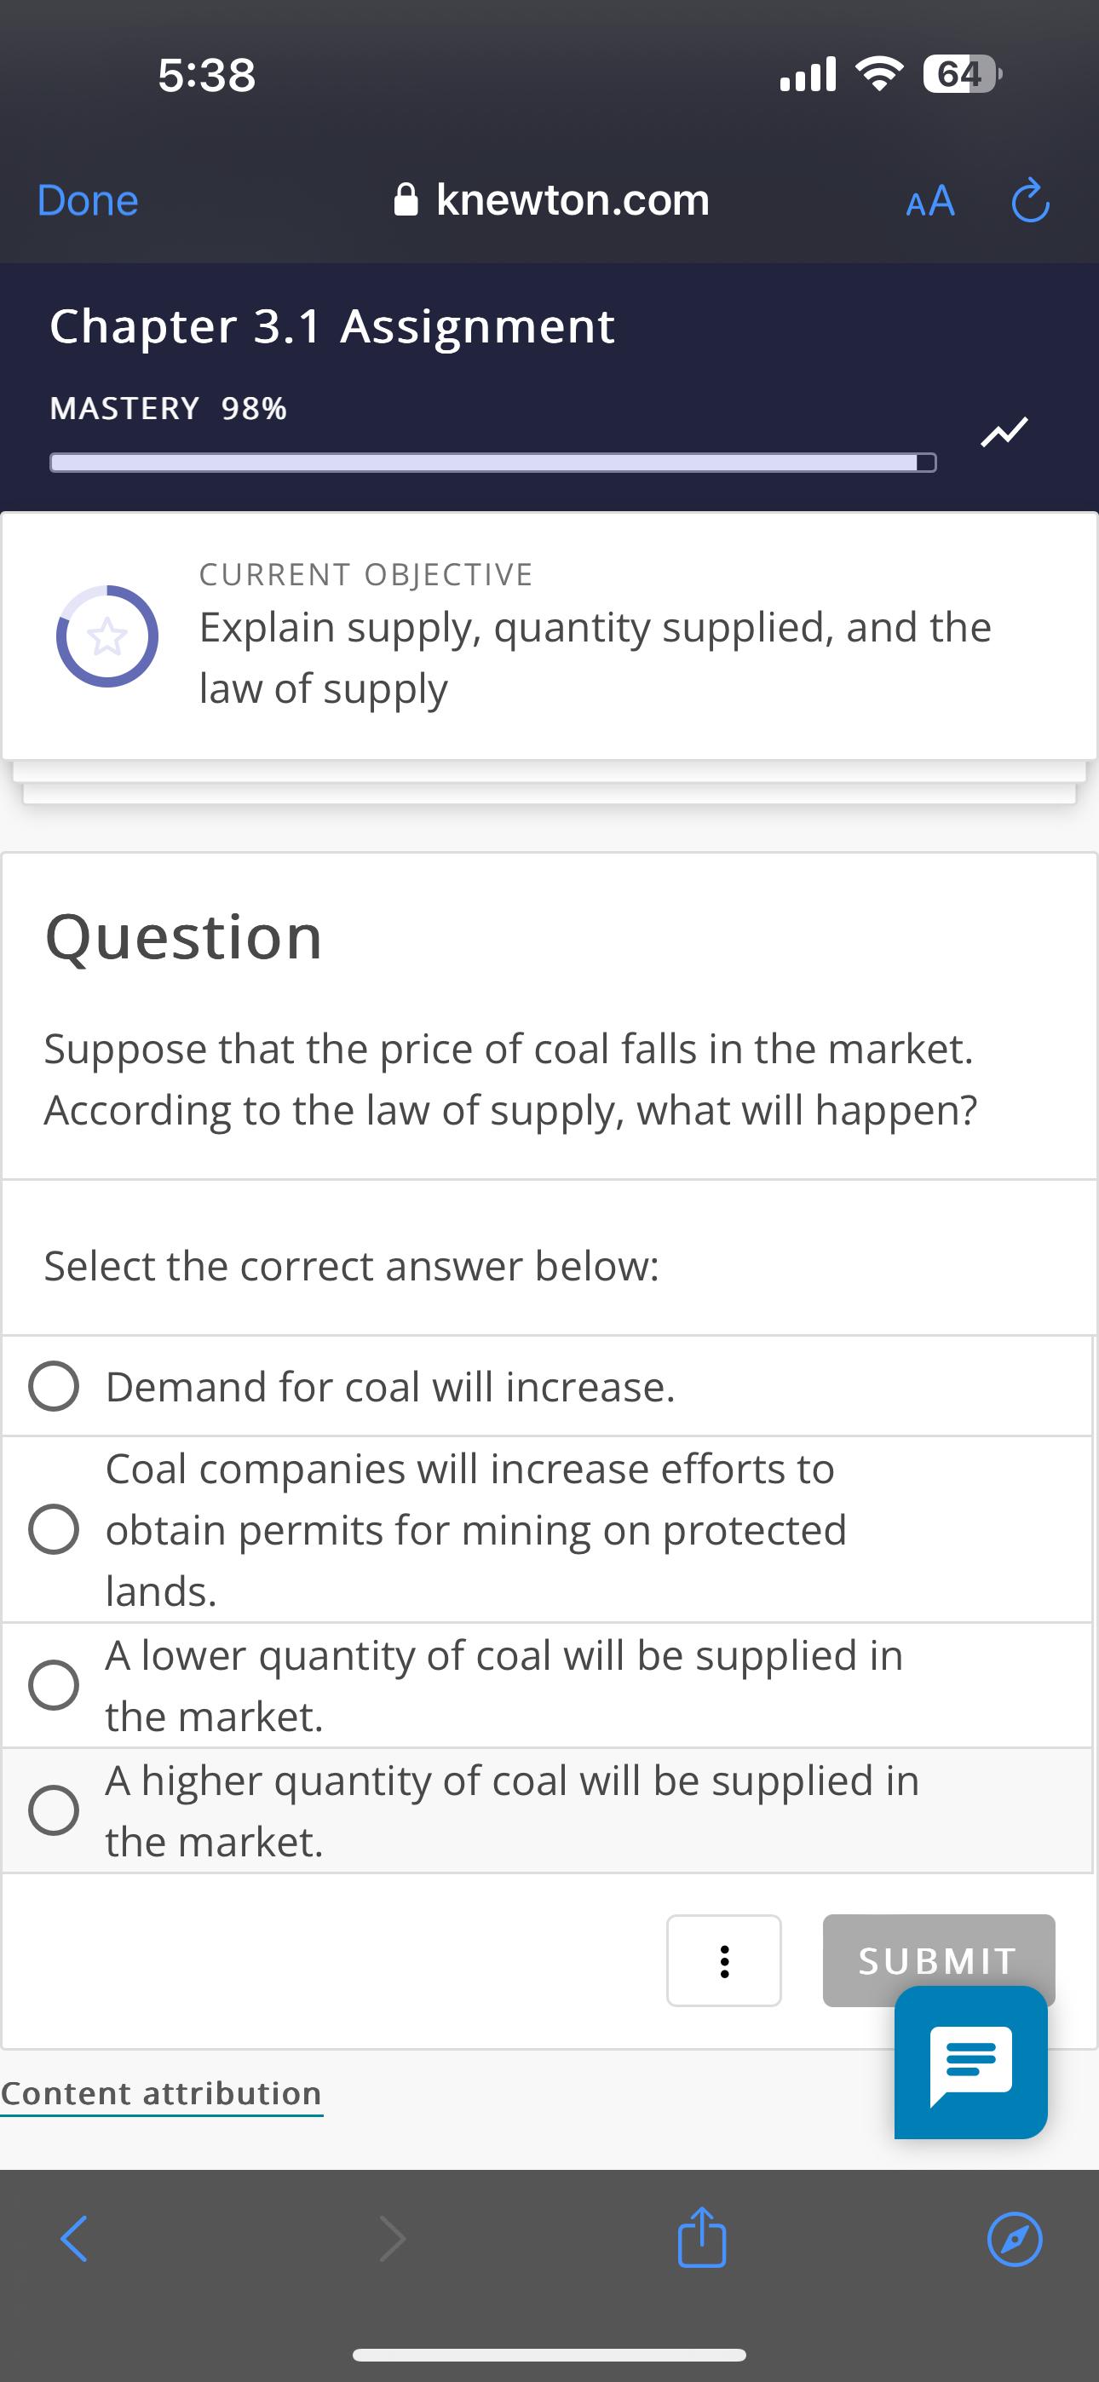Screen dimensions: 1099x2382
Task: Tap the mastery trend graph icon
Action: click(x=1004, y=432)
